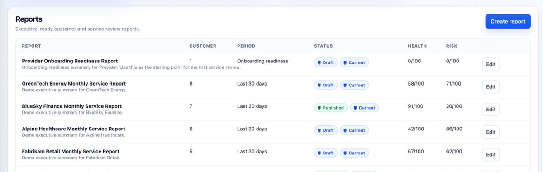Open Provider Onboarding Readiness Report title
The width and height of the screenshot is (543, 172).
[x=70, y=61]
